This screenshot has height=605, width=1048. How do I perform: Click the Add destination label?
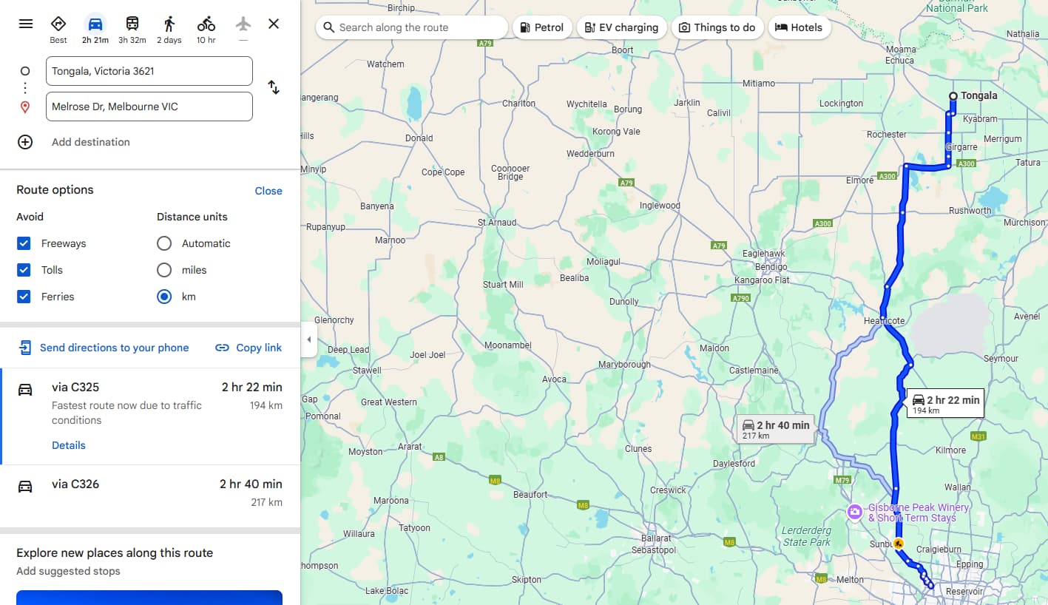[91, 142]
